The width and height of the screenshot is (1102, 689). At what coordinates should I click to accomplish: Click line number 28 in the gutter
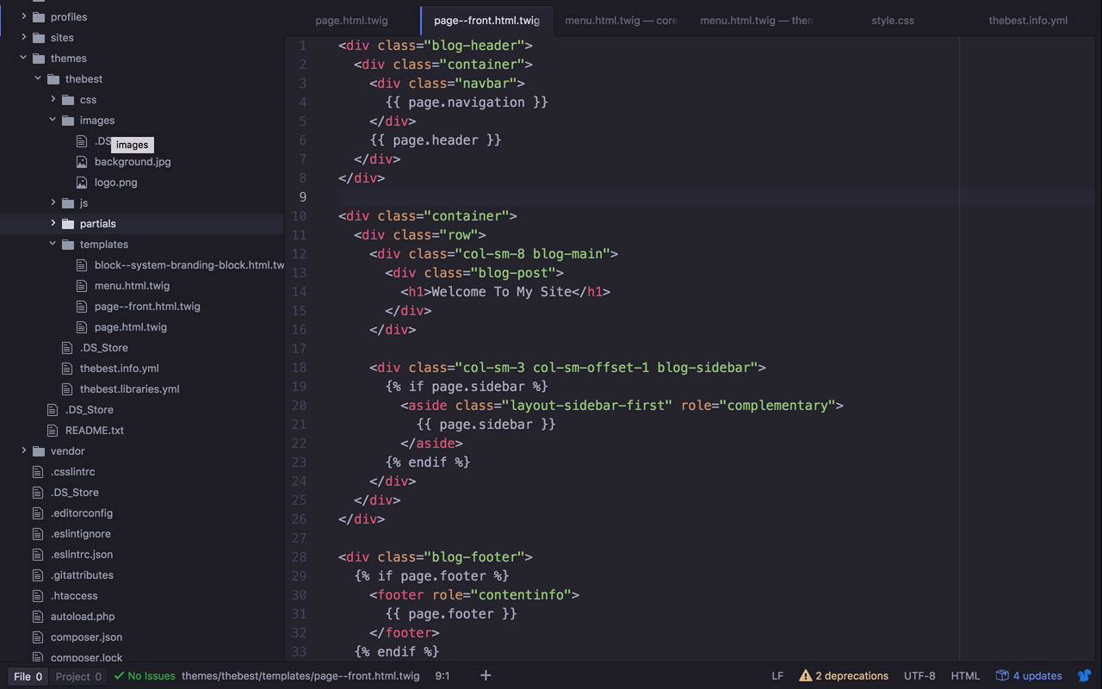(x=299, y=556)
